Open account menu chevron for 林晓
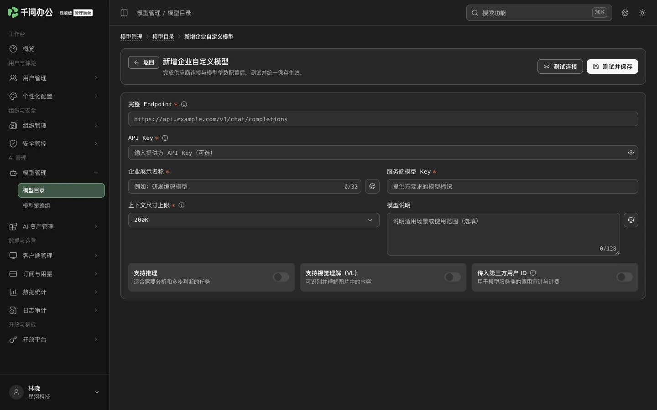 (97, 392)
